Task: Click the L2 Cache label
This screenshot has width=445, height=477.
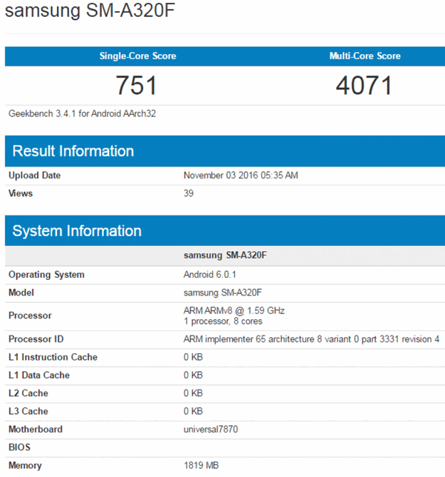Action: tap(28, 393)
